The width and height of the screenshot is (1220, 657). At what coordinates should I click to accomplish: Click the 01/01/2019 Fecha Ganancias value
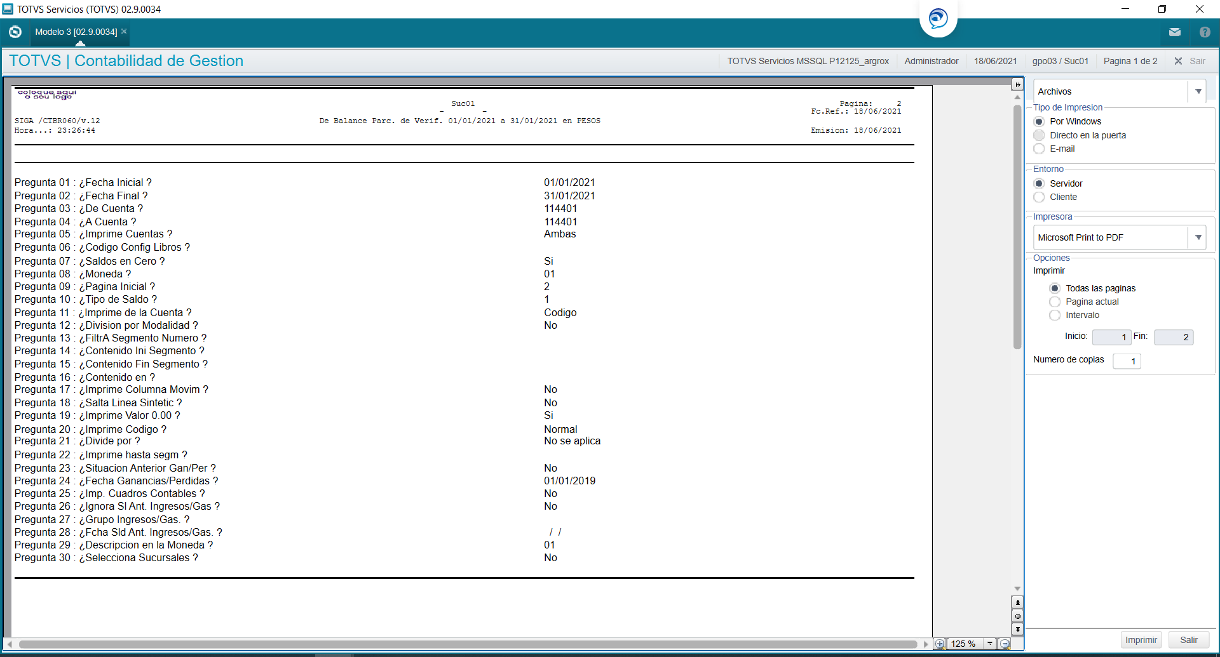click(569, 481)
